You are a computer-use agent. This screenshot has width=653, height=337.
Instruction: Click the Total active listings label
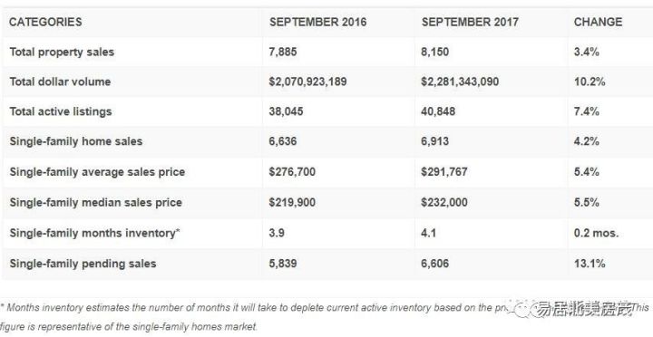coord(61,111)
